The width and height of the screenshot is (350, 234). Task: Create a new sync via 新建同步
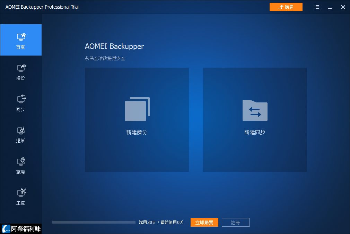click(255, 120)
